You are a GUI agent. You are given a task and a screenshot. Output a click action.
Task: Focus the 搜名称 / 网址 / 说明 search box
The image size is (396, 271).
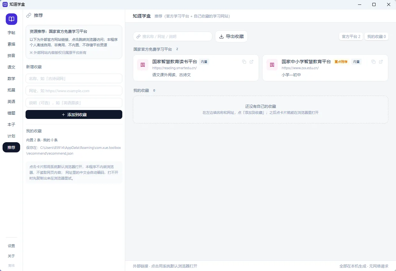click(173, 36)
